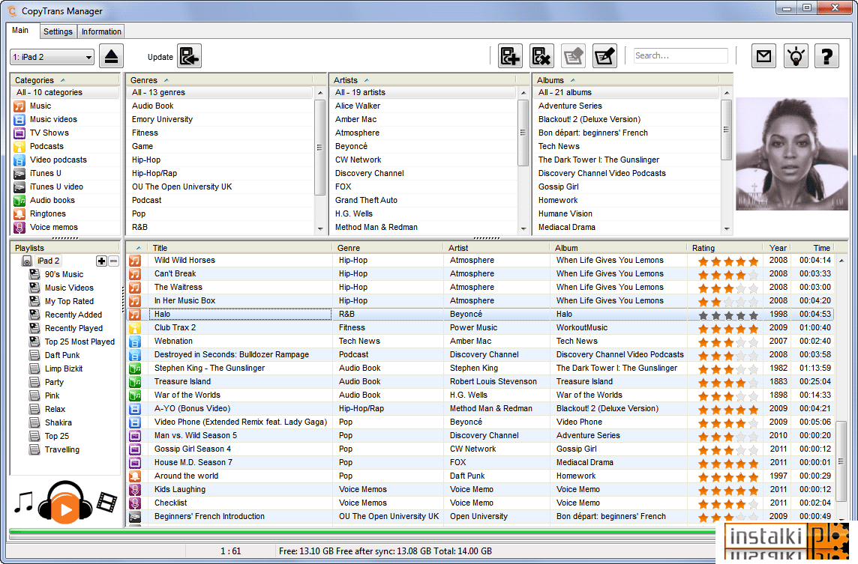858x564 pixels.
Task: Sort tracks by Artist column
Action: (497, 248)
